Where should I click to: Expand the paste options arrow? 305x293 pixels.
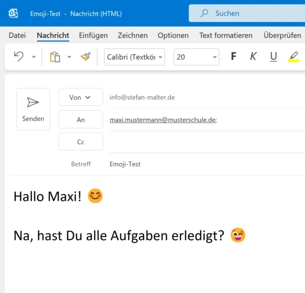click(69, 57)
